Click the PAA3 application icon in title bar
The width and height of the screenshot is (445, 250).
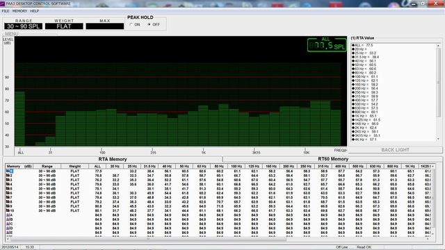tap(3, 3)
